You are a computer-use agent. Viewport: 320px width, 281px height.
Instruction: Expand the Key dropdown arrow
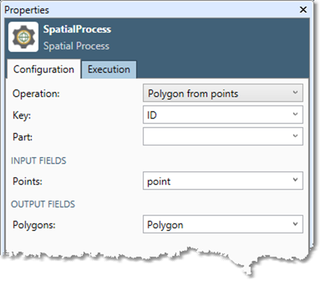pos(295,115)
